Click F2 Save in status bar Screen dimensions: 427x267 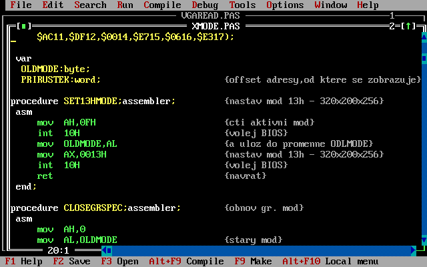pyautogui.click(x=71, y=262)
